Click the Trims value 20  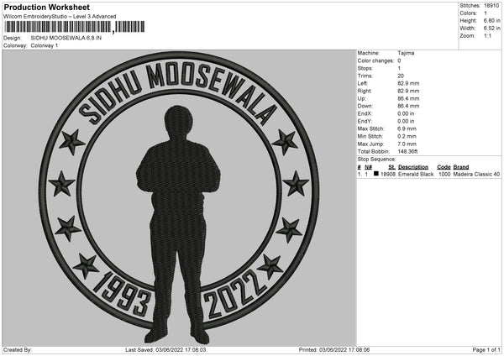point(401,76)
